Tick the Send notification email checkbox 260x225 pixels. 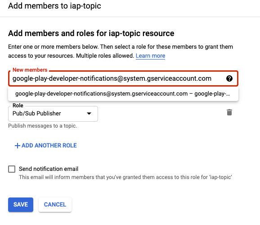12,169
